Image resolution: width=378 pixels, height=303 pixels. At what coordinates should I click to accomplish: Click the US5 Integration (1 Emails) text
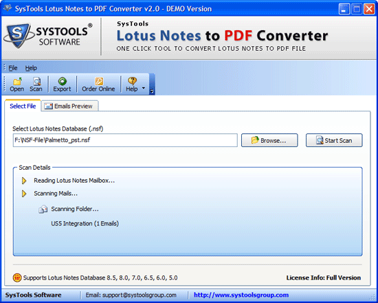(x=85, y=224)
